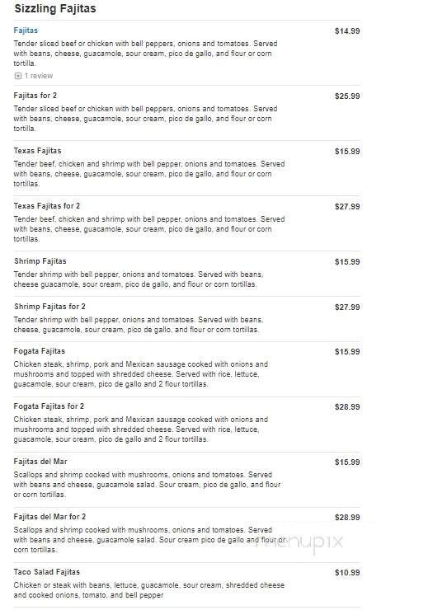Click the menupix watermark logo
This screenshot has width=447, height=610.
pos(299,542)
